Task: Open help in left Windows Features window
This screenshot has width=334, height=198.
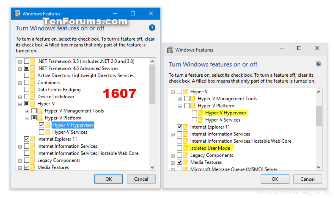Action: click(152, 28)
